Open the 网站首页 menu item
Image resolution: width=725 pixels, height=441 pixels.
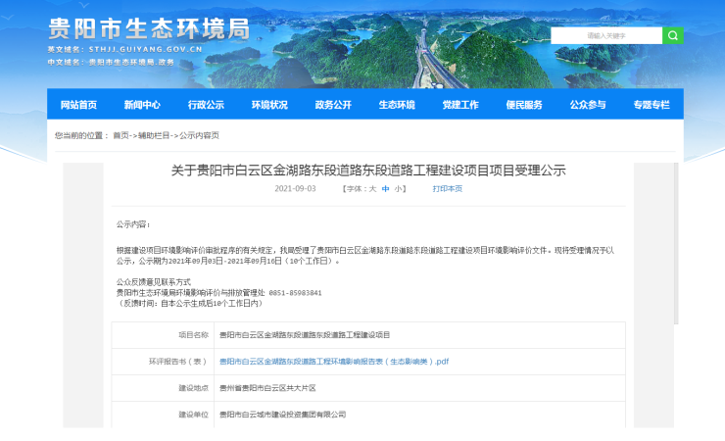pyautogui.click(x=78, y=105)
